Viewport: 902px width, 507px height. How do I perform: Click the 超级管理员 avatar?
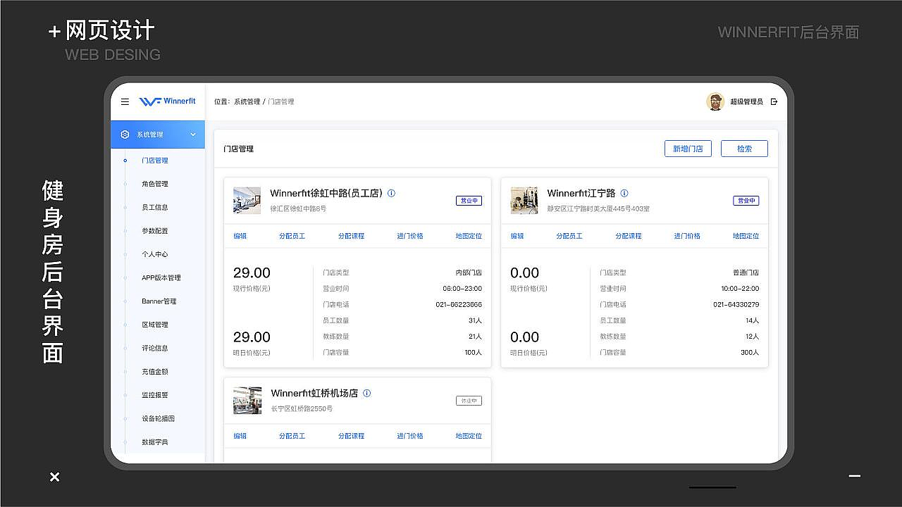tap(715, 101)
